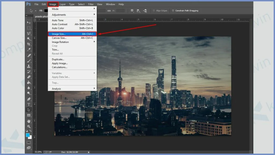
Task: Select the Clone Stamp tool
Action: (x=29, y=66)
